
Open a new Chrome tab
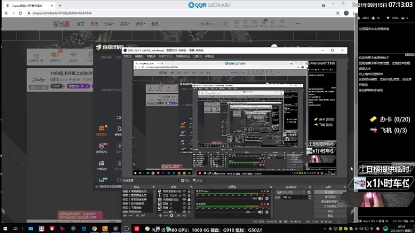click(x=60, y=5)
